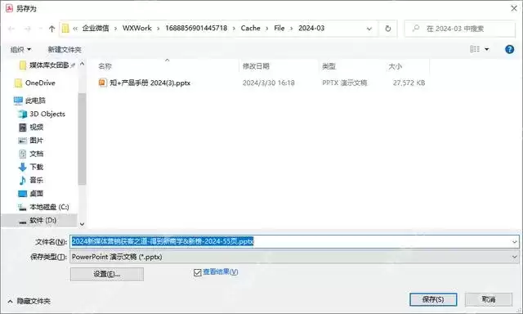Select 本地磁盘 (C:) drive
The height and width of the screenshot is (314, 523).
tap(43, 207)
